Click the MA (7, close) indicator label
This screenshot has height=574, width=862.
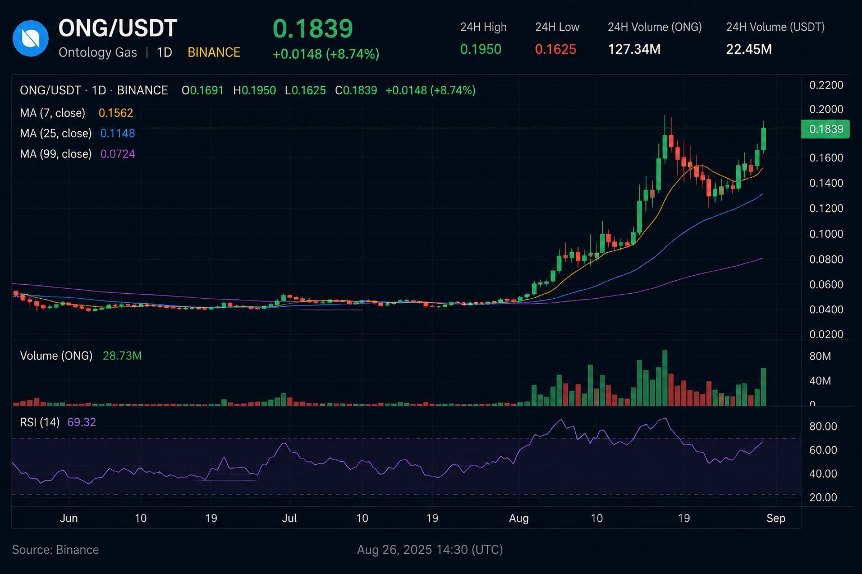[53, 113]
